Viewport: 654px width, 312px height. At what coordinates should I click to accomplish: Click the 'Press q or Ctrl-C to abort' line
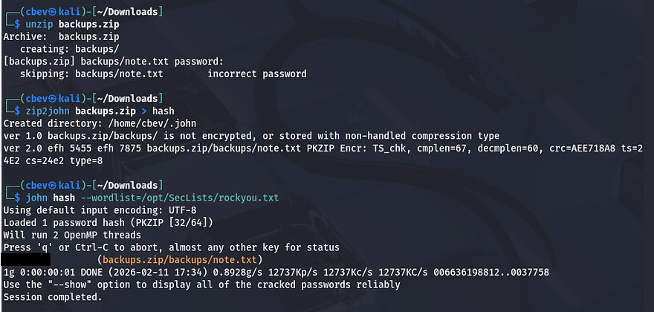[x=171, y=247]
